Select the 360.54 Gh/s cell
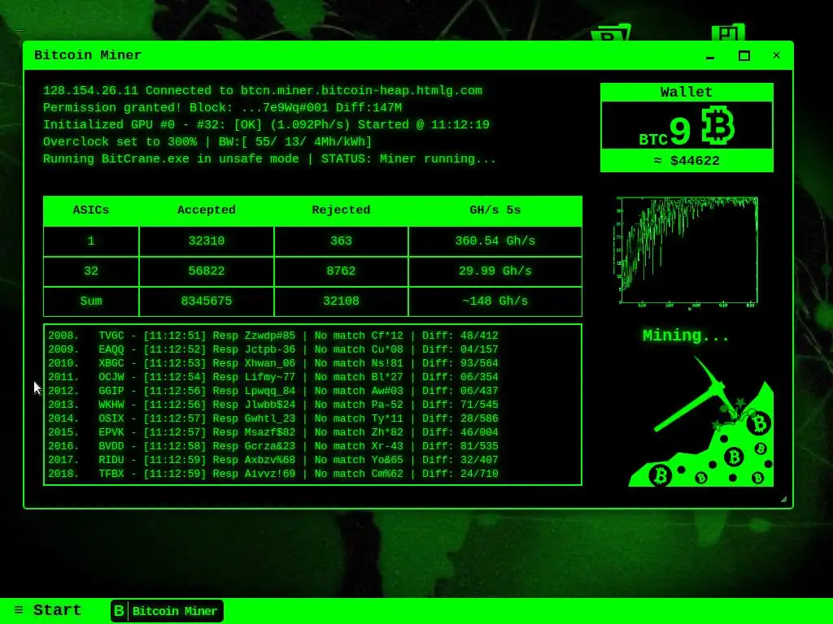The width and height of the screenshot is (833, 624). (495, 240)
